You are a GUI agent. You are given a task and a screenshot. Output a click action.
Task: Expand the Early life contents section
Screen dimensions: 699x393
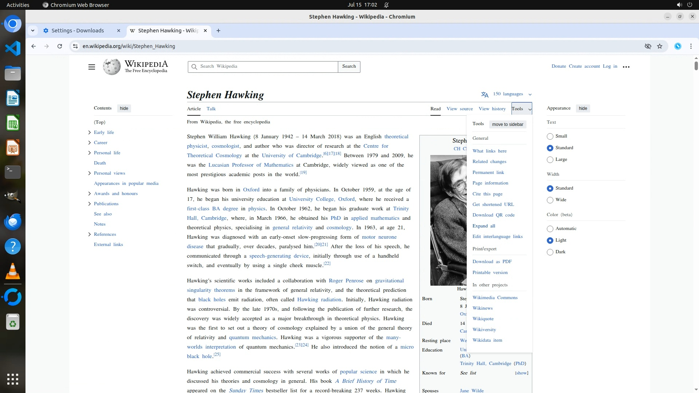(90, 132)
